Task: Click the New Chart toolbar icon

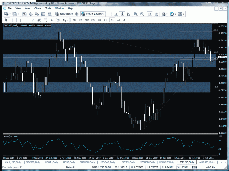Action: [x=6, y=14]
